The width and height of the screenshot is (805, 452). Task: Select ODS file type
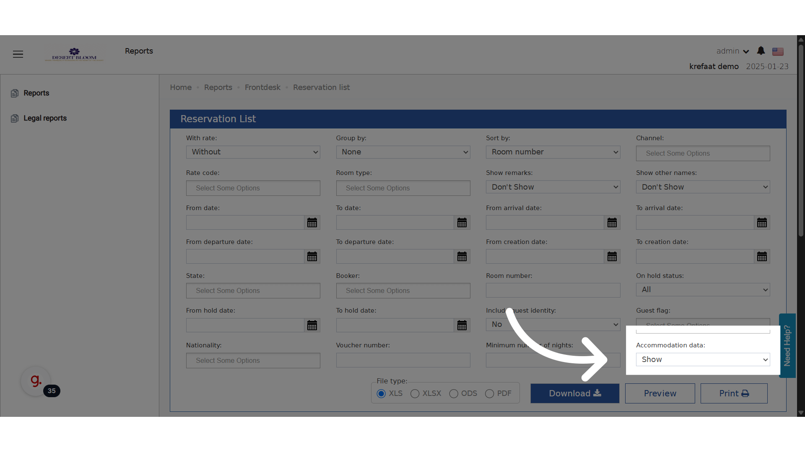tap(454, 394)
